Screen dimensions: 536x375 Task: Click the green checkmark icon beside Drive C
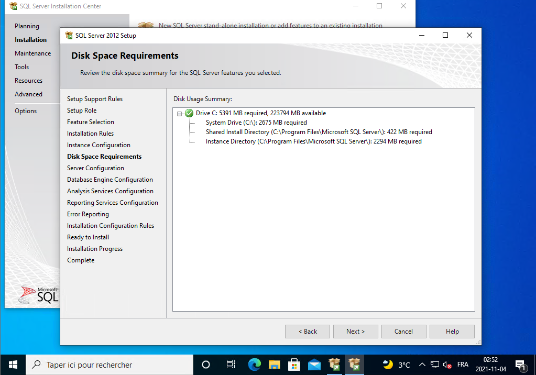(189, 113)
